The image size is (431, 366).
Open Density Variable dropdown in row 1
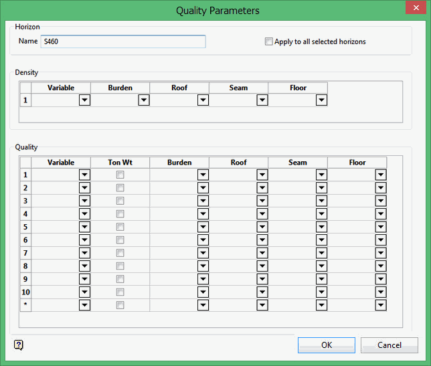84,100
